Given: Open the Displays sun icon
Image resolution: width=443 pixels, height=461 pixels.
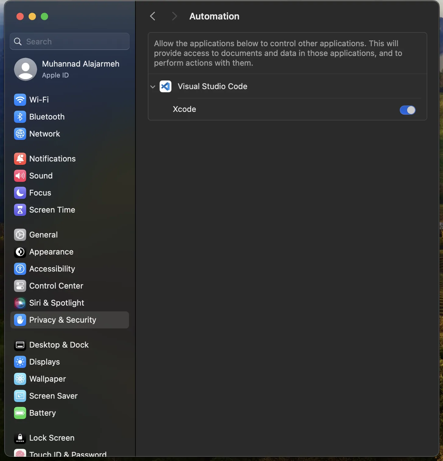Looking at the screenshot, I should click(x=20, y=362).
